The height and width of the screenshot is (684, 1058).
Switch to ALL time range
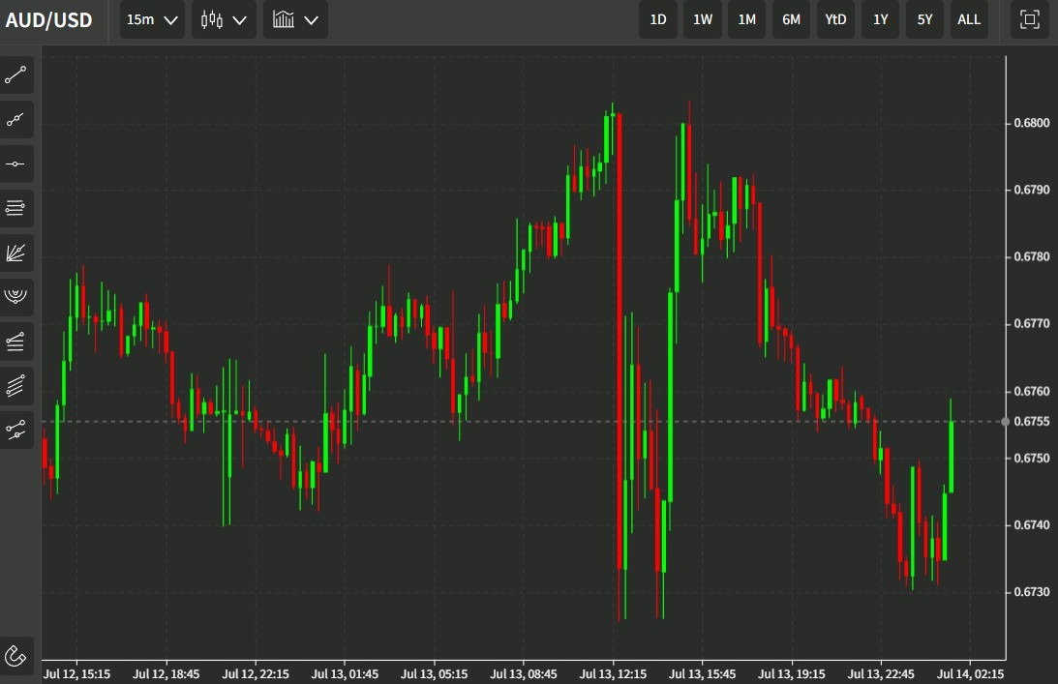tap(969, 19)
